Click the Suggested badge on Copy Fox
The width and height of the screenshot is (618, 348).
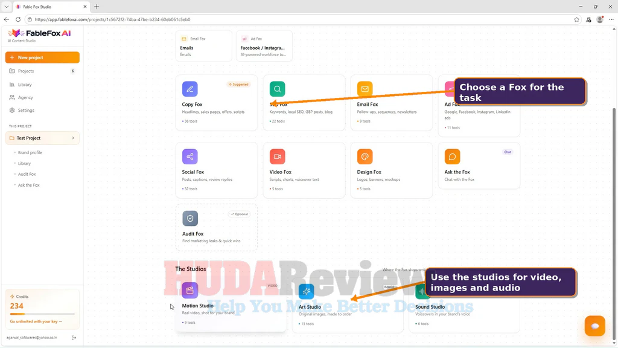(238, 85)
